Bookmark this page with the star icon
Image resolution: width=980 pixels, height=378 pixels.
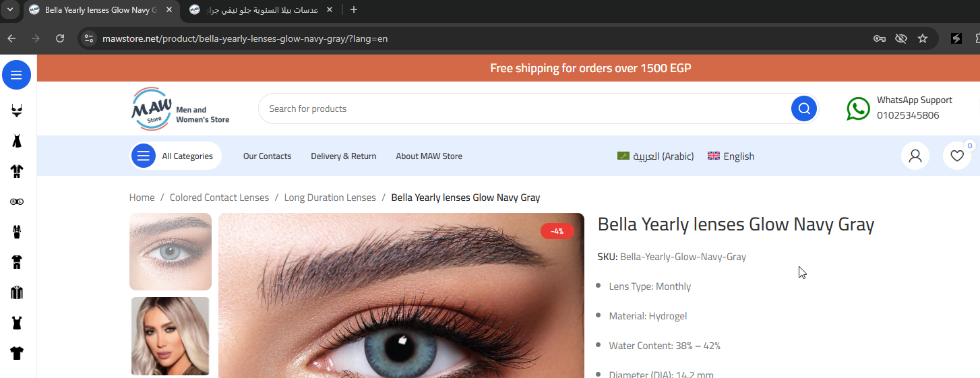(x=923, y=38)
